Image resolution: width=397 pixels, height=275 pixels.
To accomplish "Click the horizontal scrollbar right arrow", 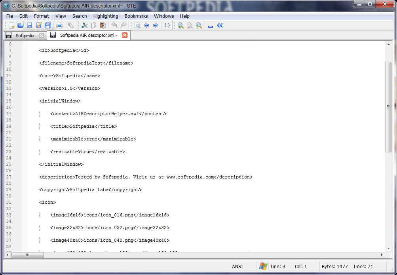I will [382, 255].
